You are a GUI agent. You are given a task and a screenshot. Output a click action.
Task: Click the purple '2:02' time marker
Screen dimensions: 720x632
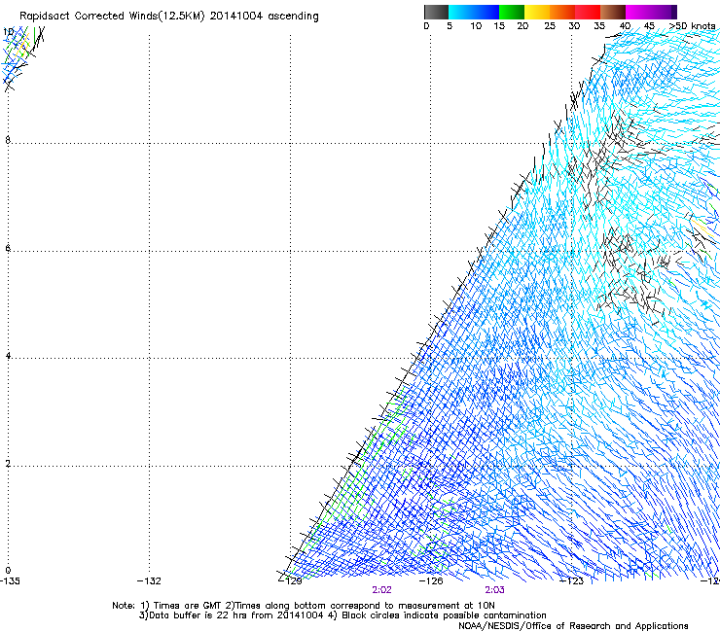(382, 590)
